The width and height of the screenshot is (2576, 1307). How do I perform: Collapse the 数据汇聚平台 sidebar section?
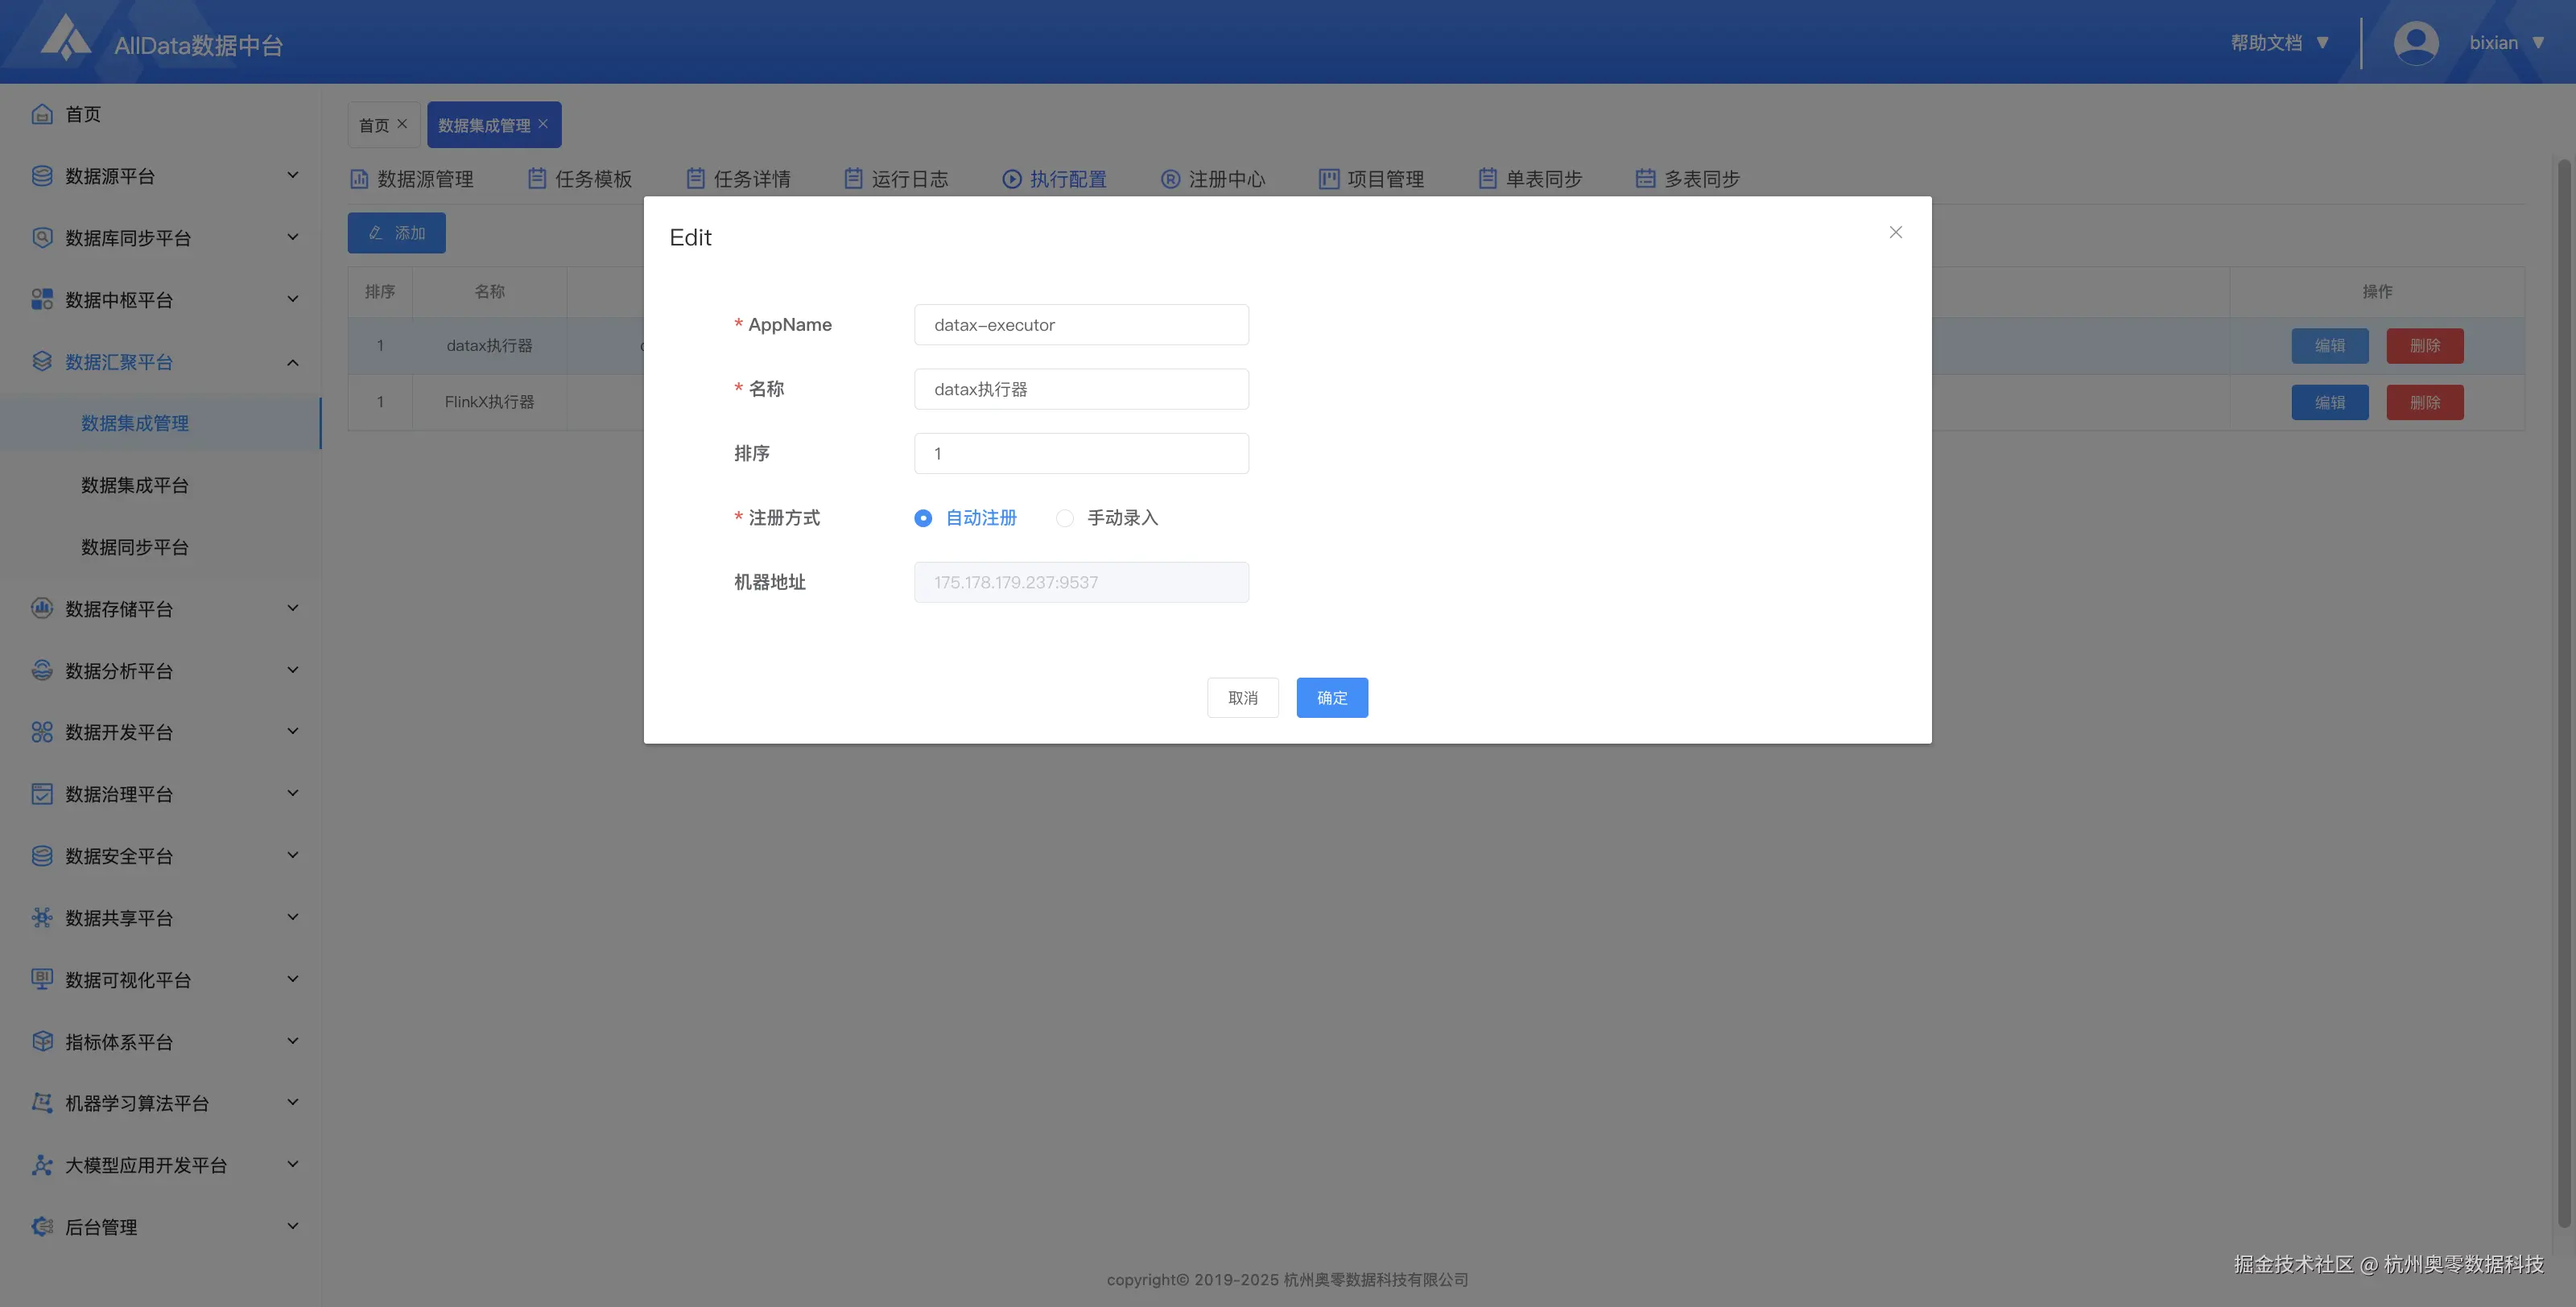pos(160,361)
